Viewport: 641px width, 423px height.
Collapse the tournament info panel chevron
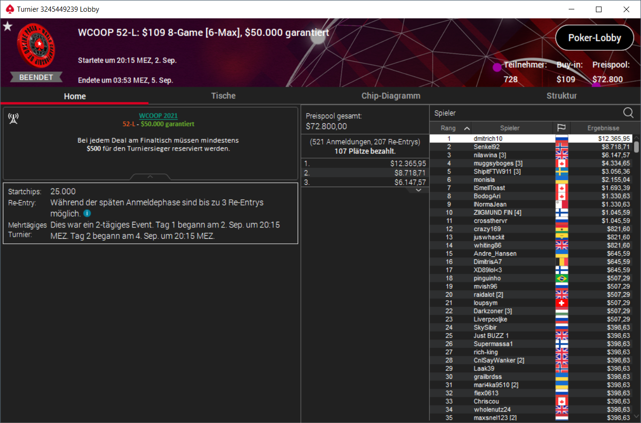point(150,177)
